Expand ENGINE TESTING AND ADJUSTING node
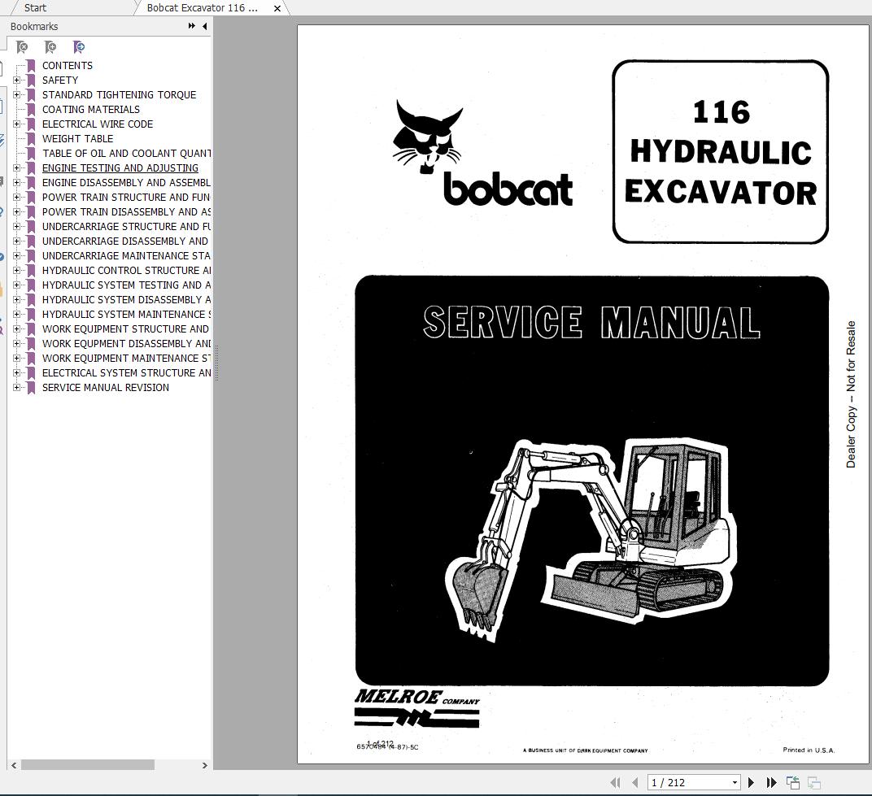Viewport: 872px width, 796px height. click(x=17, y=167)
